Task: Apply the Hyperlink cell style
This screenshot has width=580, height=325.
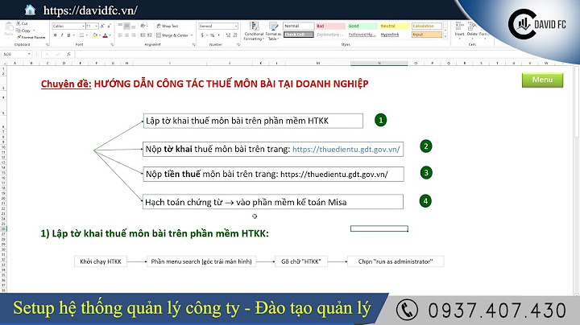Action: point(395,35)
